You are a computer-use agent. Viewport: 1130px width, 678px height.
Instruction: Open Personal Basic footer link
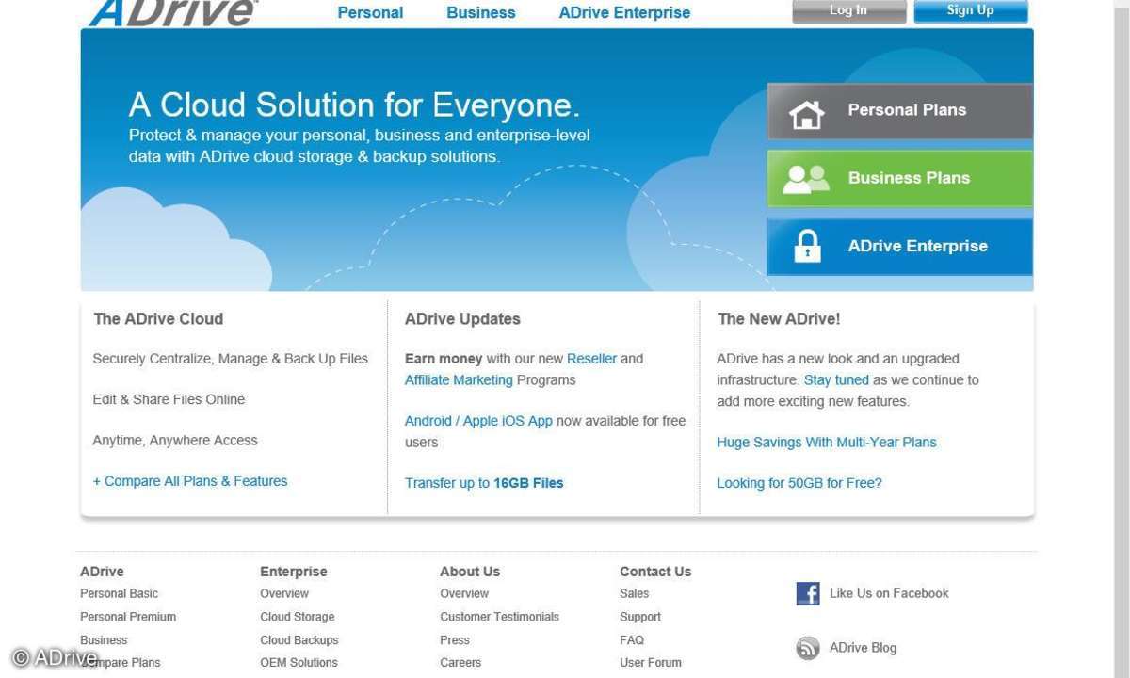pyautogui.click(x=119, y=593)
